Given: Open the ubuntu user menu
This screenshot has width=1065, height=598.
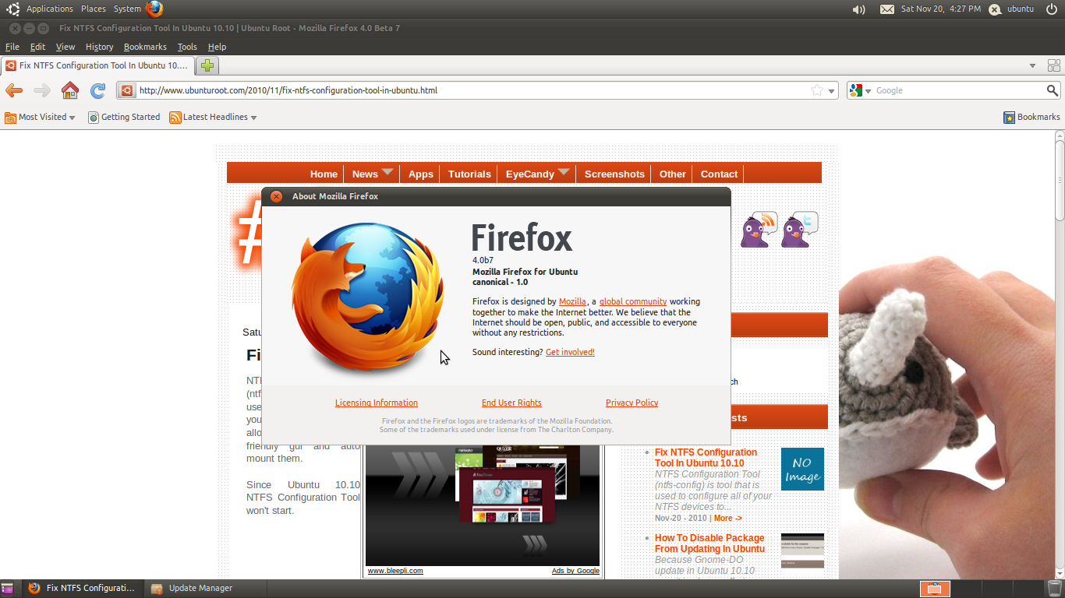Looking at the screenshot, I should click(x=1012, y=9).
